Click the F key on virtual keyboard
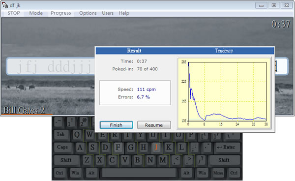 tap(118, 147)
